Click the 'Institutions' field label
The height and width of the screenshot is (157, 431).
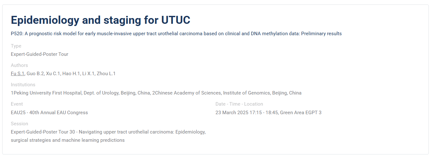click(x=23, y=85)
